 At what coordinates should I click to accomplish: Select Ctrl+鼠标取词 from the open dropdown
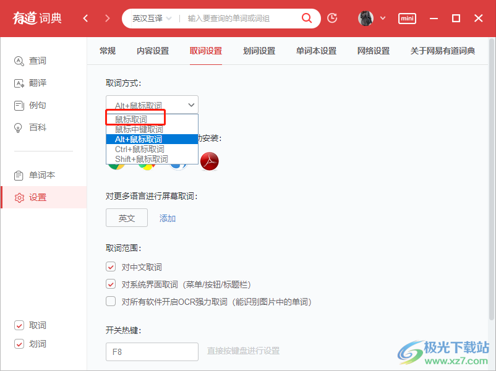[139, 149]
